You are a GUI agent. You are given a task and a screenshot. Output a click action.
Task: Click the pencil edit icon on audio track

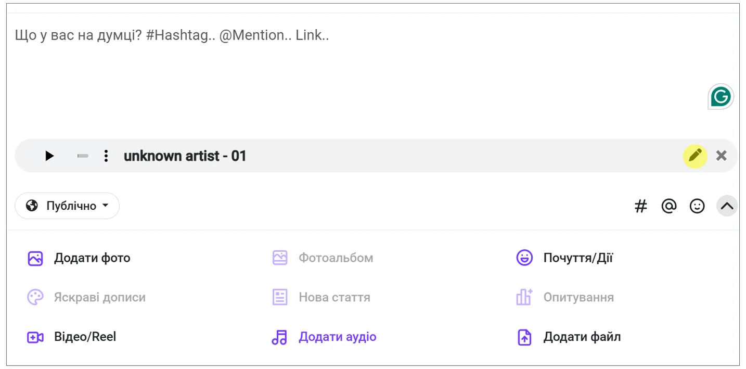[x=695, y=156]
